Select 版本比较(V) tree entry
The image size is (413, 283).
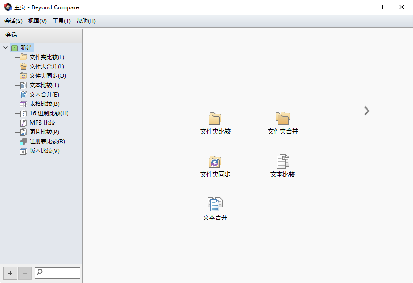(x=44, y=151)
